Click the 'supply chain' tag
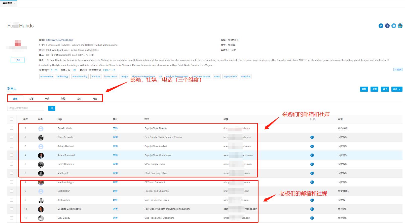The width and height of the screenshot is (405, 223). pyautogui.click(x=230, y=77)
